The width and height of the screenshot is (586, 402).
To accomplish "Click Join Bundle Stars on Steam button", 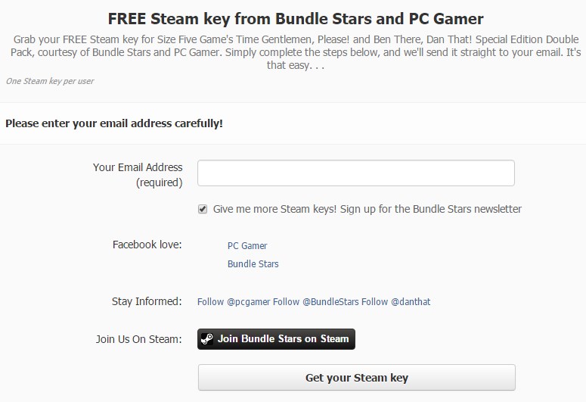I will (x=276, y=339).
